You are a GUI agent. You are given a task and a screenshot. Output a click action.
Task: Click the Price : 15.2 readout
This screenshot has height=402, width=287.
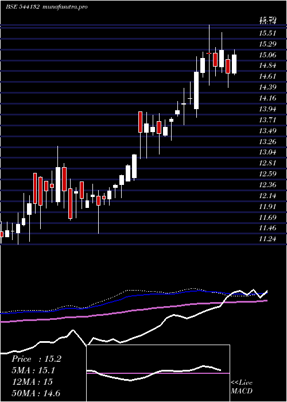(x=36, y=359)
